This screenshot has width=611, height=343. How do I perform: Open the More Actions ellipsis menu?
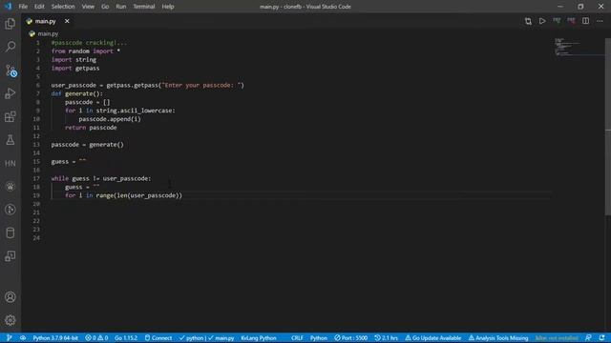(600, 21)
